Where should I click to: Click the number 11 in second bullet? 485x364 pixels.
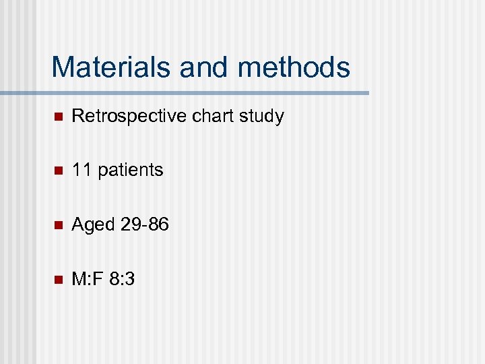tap(82, 170)
